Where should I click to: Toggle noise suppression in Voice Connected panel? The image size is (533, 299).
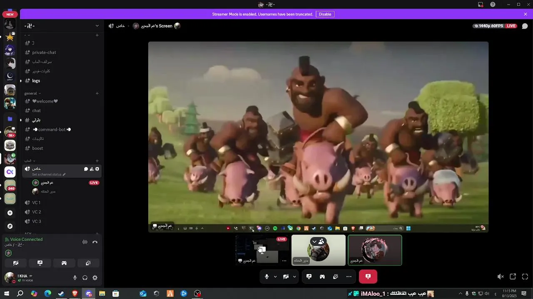pos(85,242)
